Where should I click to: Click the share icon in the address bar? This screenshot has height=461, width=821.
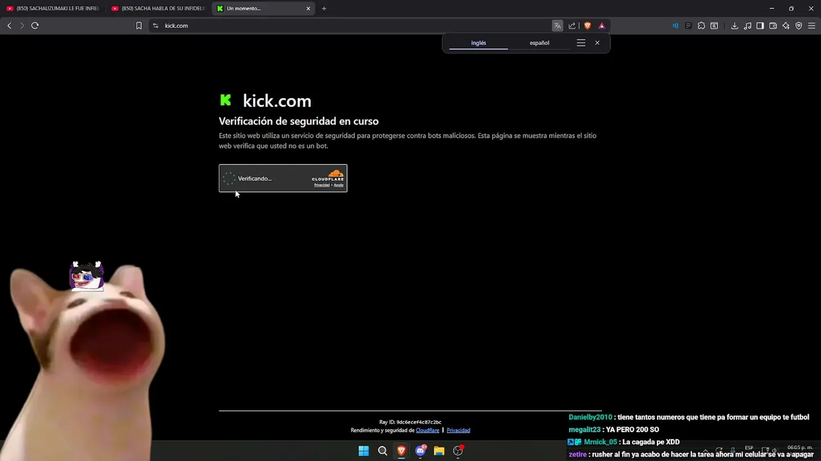click(572, 26)
